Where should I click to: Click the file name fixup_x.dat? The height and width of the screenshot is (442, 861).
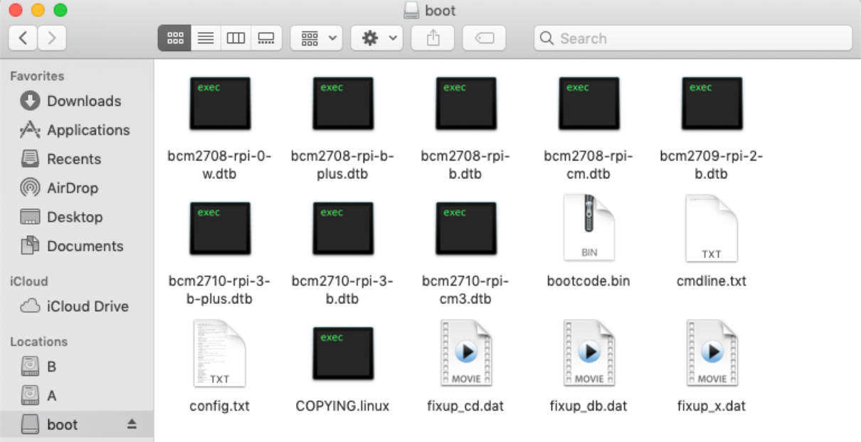pyautogui.click(x=712, y=406)
